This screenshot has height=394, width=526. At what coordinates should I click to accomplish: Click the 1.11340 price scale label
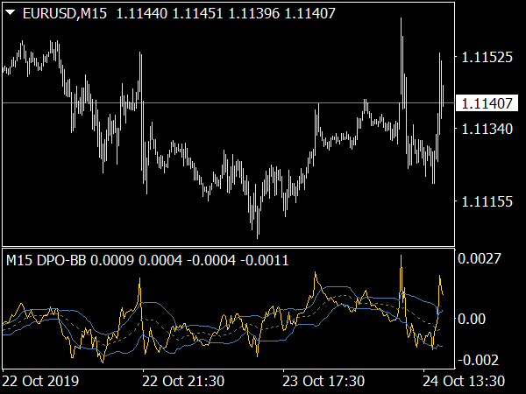coord(487,130)
